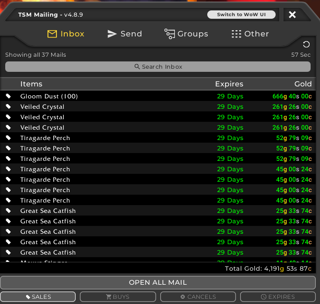Toggle the CANCELS mail filter
Viewport: 320px width, 304px height.
coord(198,297)
